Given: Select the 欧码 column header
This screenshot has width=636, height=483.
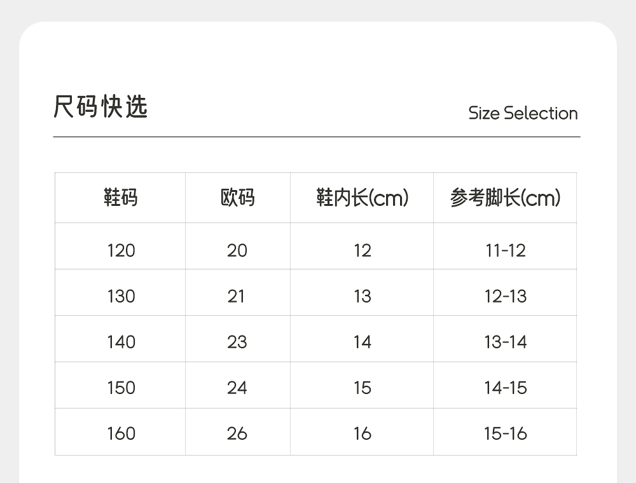Looking at the screenshot, I should (237, 198).
